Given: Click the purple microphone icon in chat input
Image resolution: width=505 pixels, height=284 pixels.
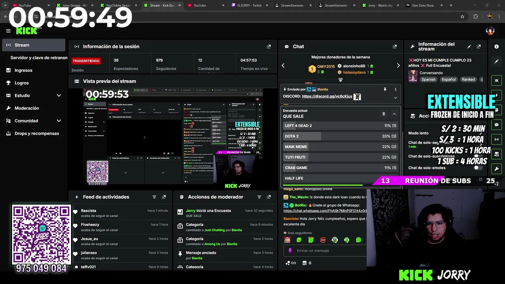Looking at the screenshot, I should 290,250.
